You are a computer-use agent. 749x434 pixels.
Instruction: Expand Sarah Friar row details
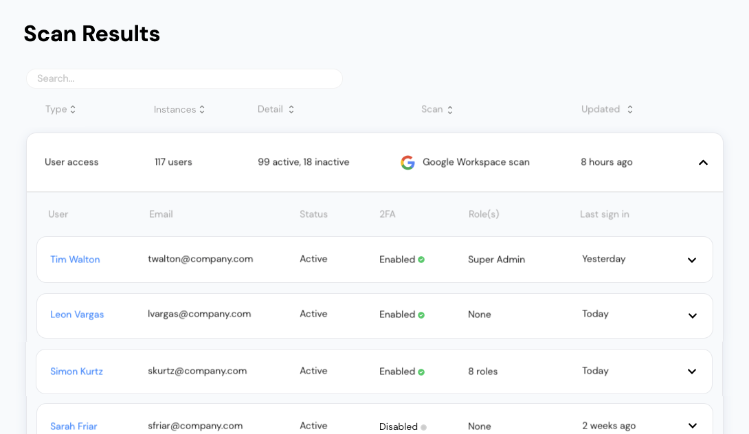point(692,426)
